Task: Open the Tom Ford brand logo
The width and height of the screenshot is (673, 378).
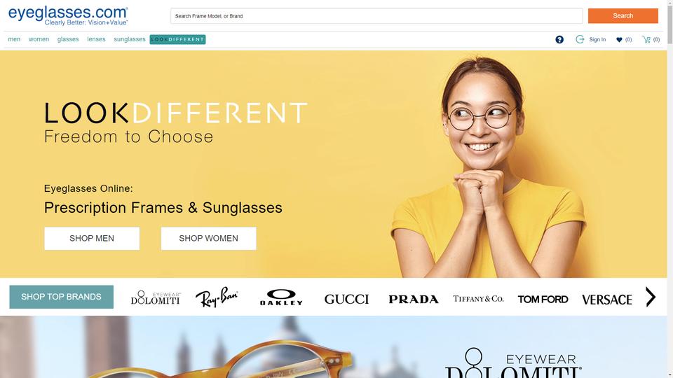Action: click(543, 299)
